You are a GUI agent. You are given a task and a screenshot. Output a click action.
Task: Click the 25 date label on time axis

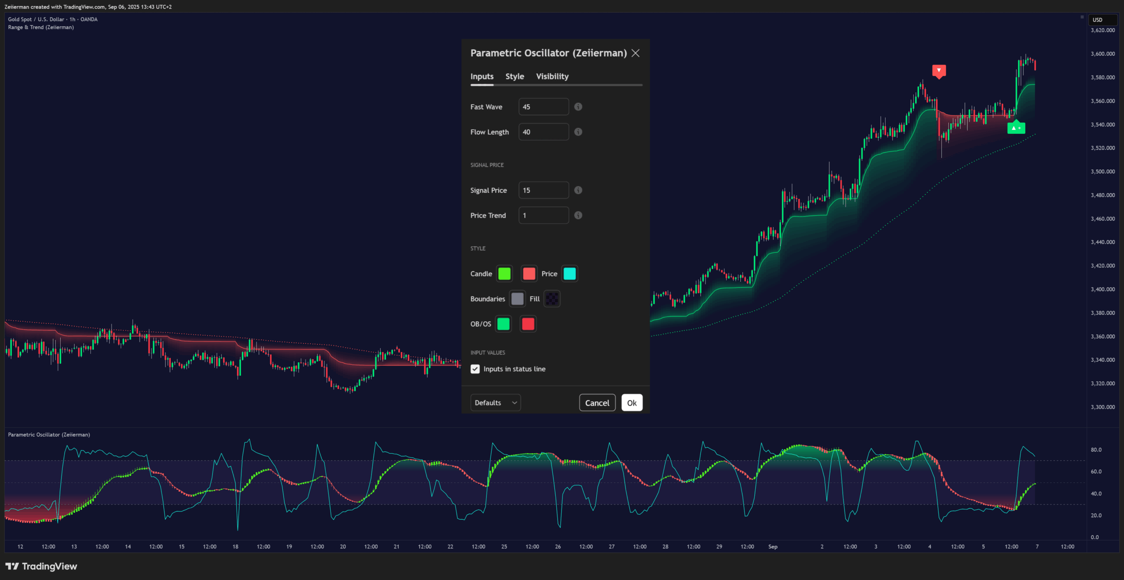point(504,547)
